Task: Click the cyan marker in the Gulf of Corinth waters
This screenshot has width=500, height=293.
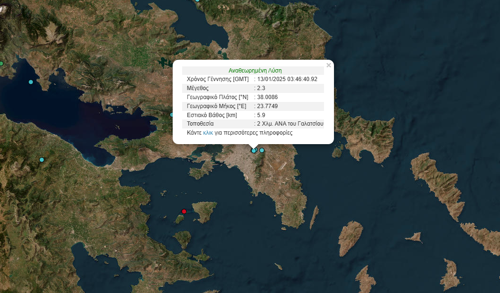Action: click(31, 82)
